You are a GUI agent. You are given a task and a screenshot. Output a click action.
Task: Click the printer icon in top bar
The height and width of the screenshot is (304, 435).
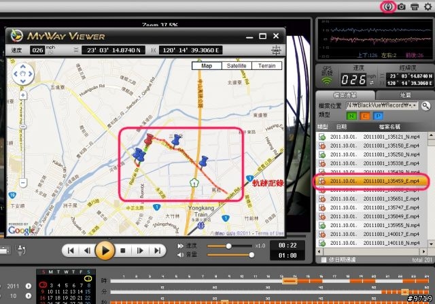[x=415, y=6]
